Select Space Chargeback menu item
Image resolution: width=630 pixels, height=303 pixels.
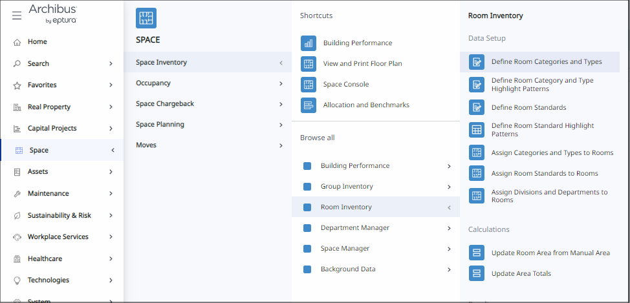(165, 104)
